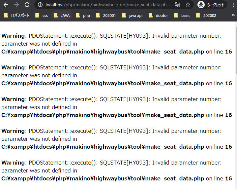Go forward with the forward arrow
The width and height of the screenshot is (237, 189).
click(16, 5)
